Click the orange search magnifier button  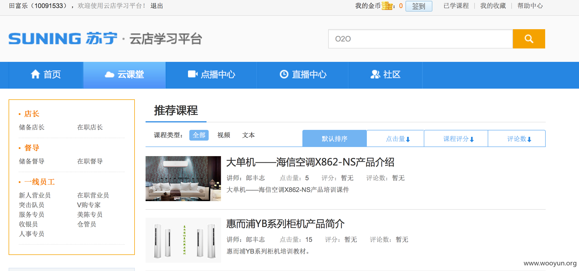pos(529,39)
